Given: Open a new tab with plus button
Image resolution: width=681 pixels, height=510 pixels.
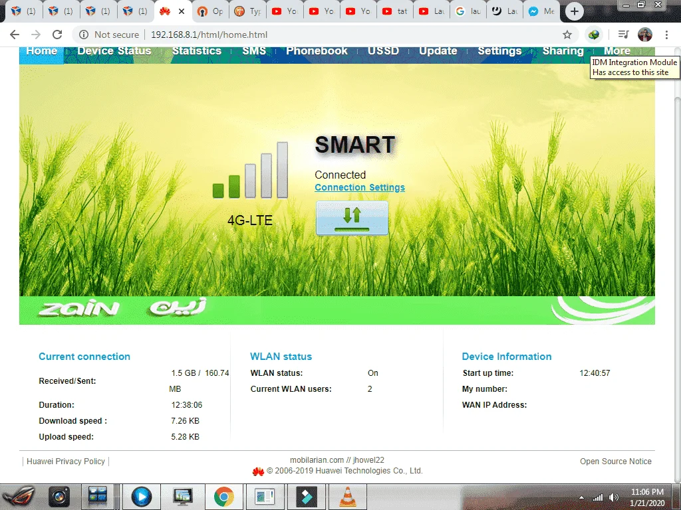Looking at the screenshot, I should pyautogui.click(x=574, y=11).
